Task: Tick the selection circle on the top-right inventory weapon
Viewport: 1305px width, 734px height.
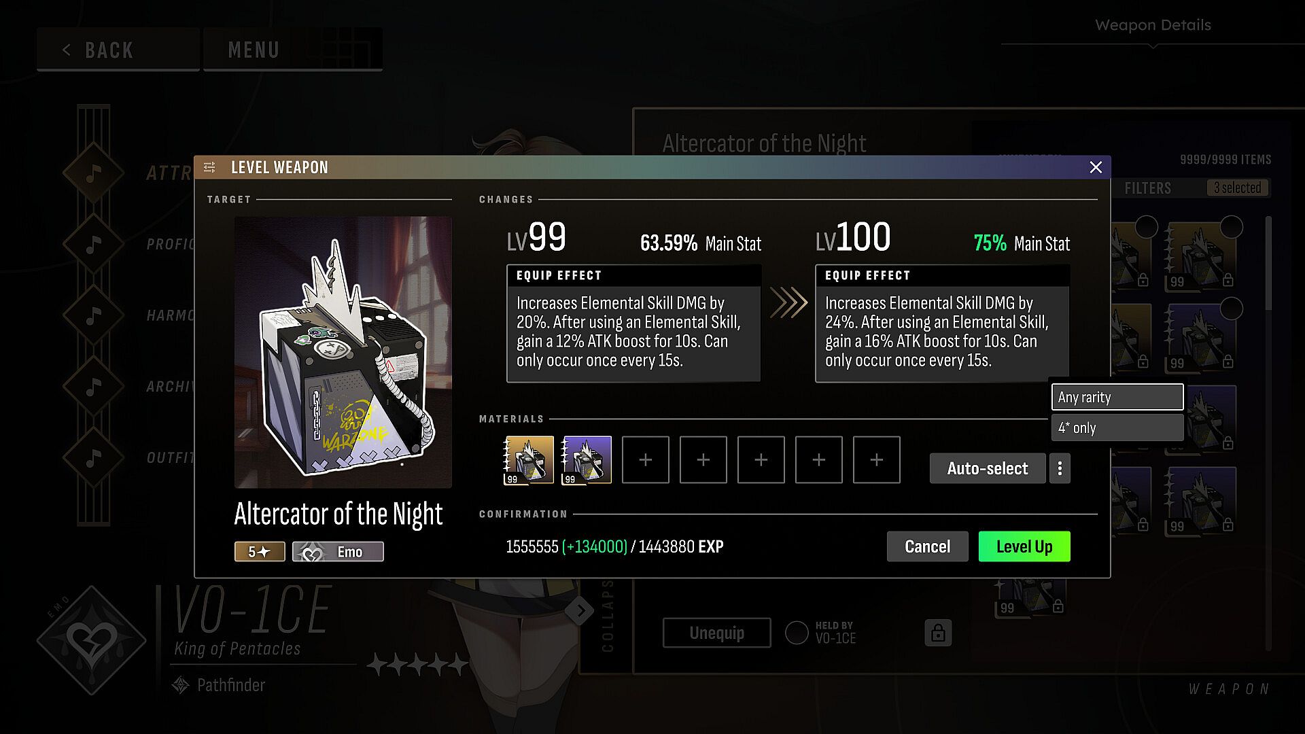Action: pyautogui.click(x=1232, y=227)
